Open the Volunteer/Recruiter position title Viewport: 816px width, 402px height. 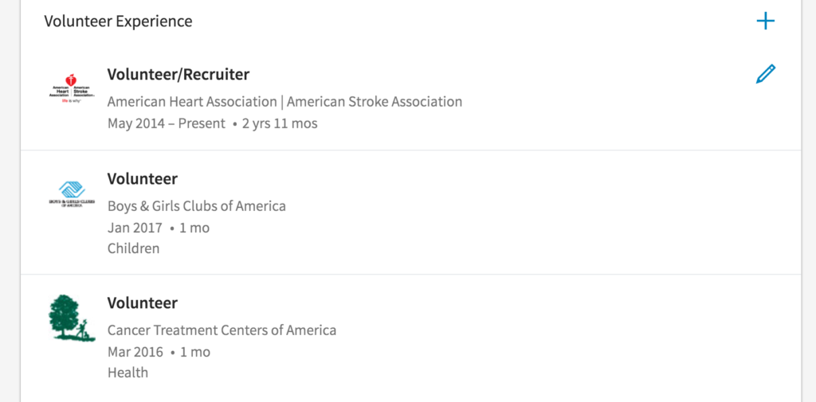(x=178, y=75)
